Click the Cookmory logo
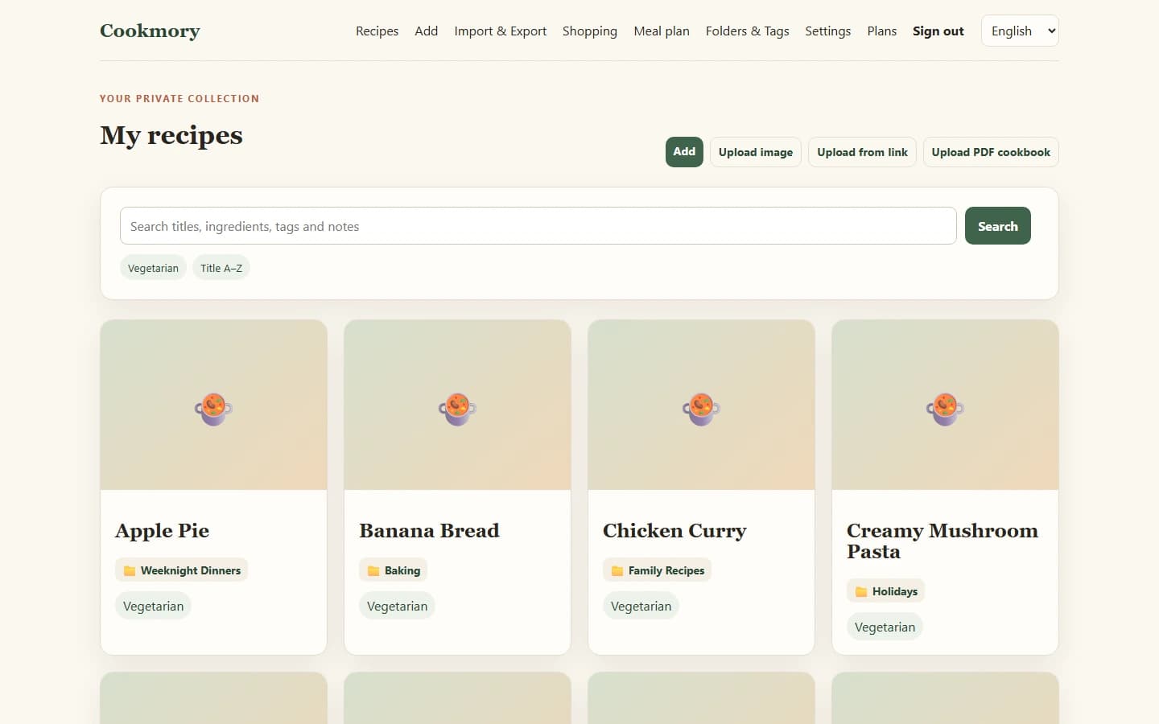This screenshot has height=724, width=1159. 150,31
